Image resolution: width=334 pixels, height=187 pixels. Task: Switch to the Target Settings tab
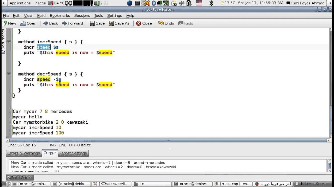pos(73,153)
